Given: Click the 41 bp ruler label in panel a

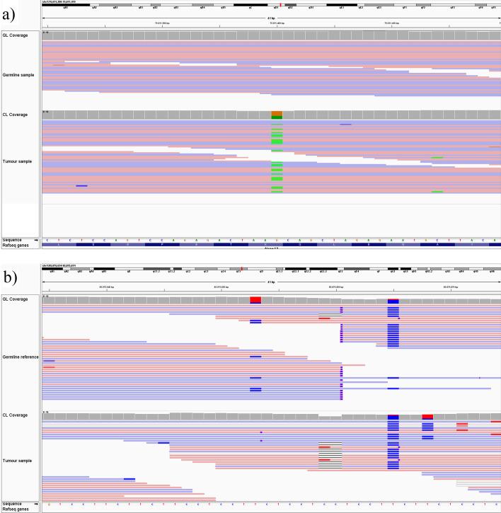Looking at the screenshot, I should [x=271, y=18].
